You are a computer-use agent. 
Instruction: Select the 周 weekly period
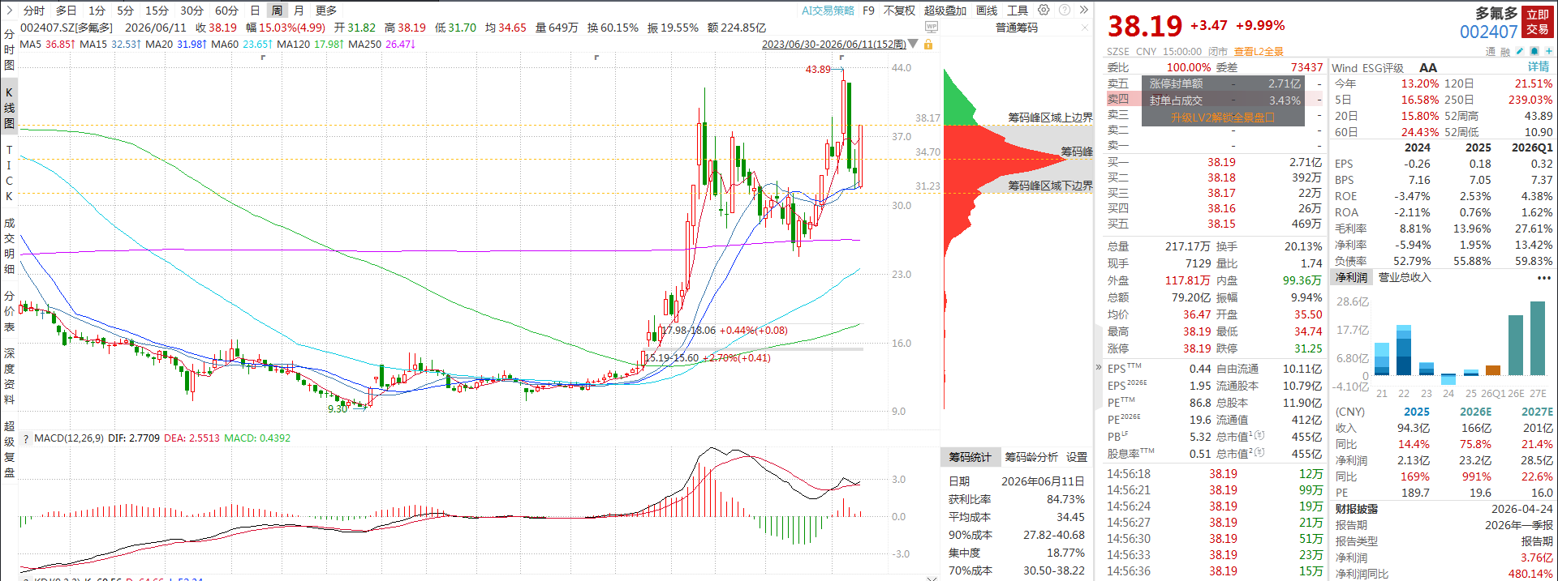277,11
